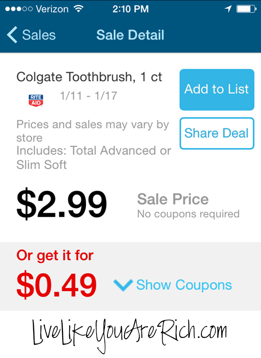Screen dimensions: 261x358
Task: Tap the 1/11 - 1/17 sale dates
Action: click(x=88, y=96)
